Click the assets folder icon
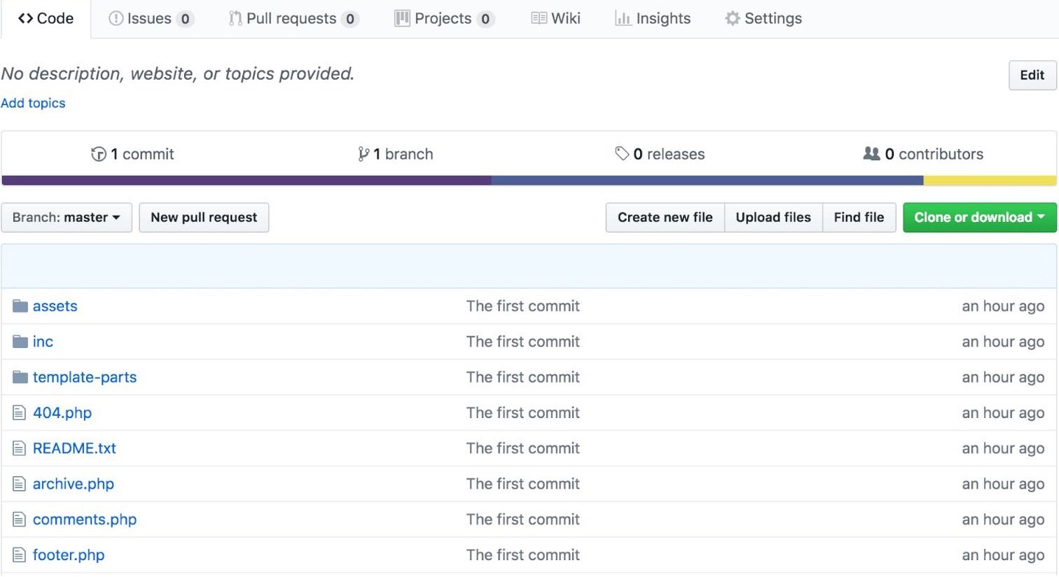1059x577 pixels. (x=20, y=305)
